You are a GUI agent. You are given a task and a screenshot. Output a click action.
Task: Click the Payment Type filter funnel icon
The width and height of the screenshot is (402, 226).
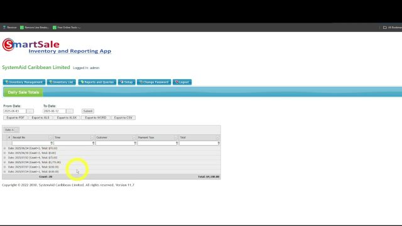click(x=177, y=143)
